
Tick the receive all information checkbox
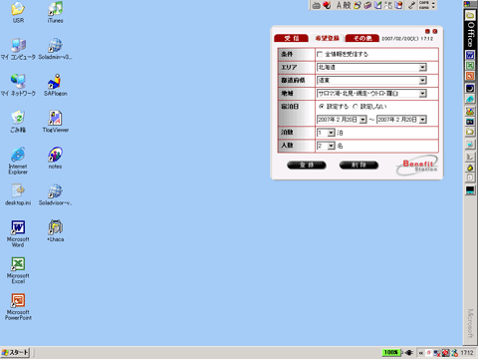(320, 54)
